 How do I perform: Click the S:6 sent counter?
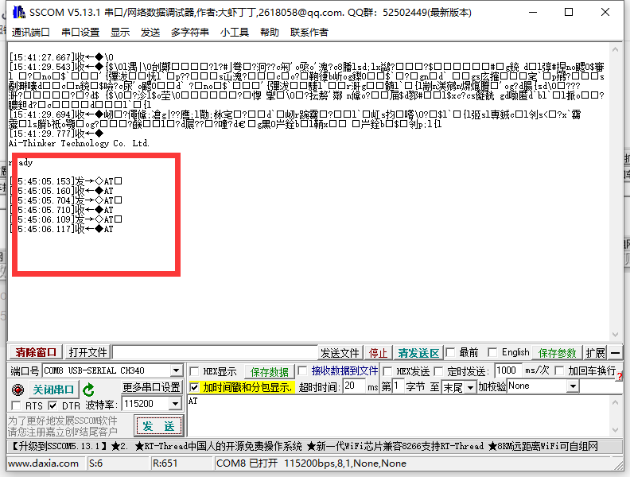click(x=96, y=463)
